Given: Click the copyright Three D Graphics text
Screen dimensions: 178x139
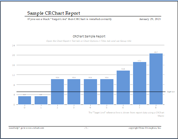Looking at the screenshot, I should 145,128.
